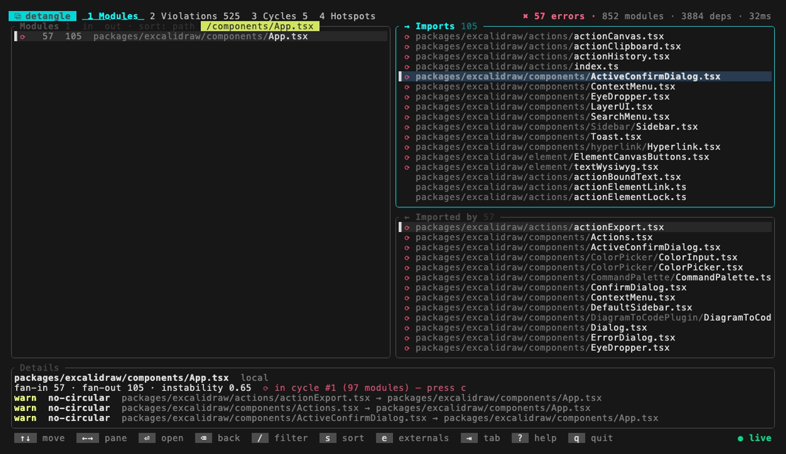The image size is (786, 454).
Task: Select DefaultSidebar.tsx row
Action: pos(585,308)
